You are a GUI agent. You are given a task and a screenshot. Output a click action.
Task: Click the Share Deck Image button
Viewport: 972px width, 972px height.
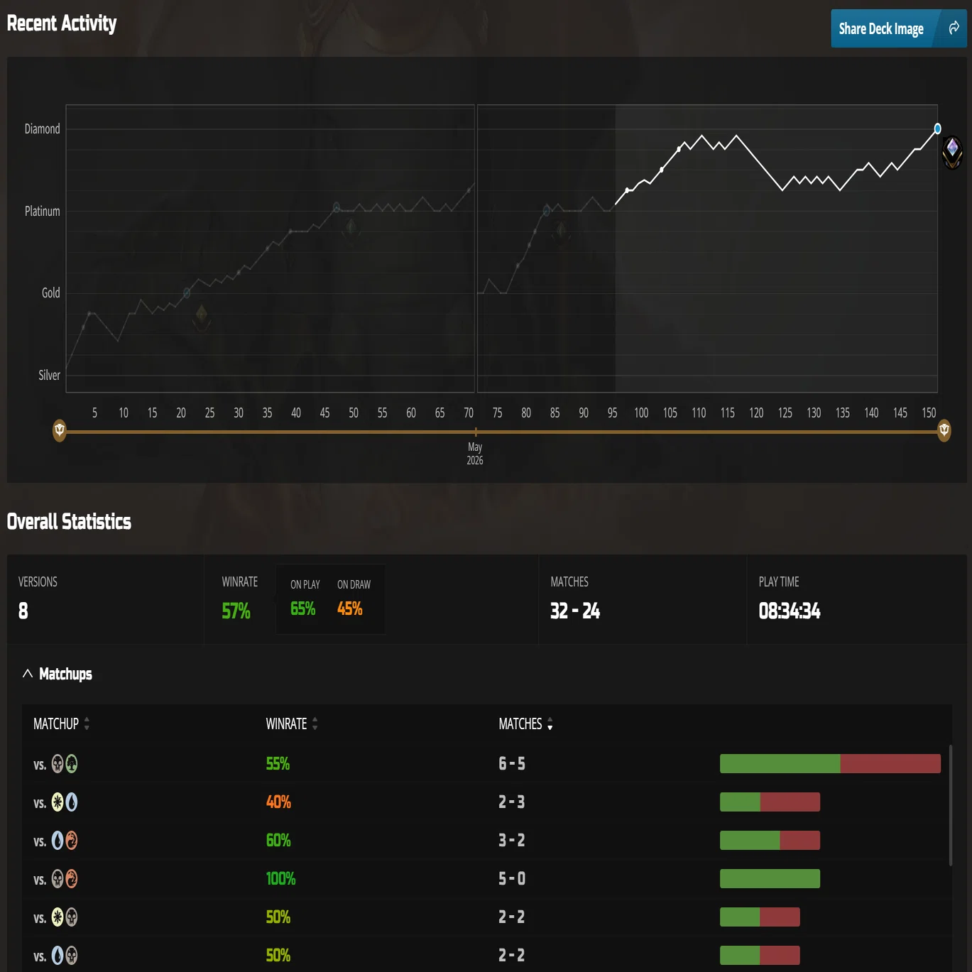coord(899,28)
